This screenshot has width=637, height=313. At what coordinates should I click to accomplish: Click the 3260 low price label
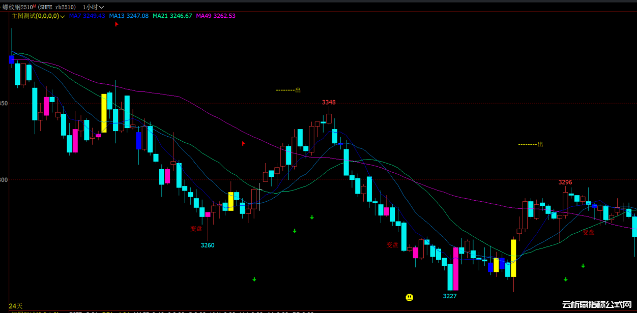click(x=208, y=245)
